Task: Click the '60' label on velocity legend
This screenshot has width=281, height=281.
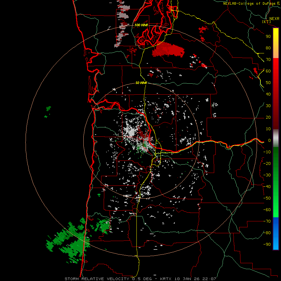Action: coord(268,71)
